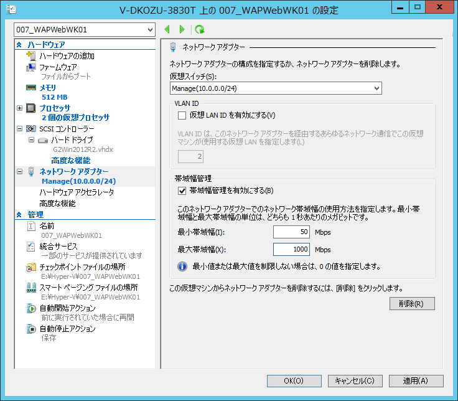Select 高度な機能 under network adapter
The height and width of the screenshot is (401, 458).
point(57,204)
